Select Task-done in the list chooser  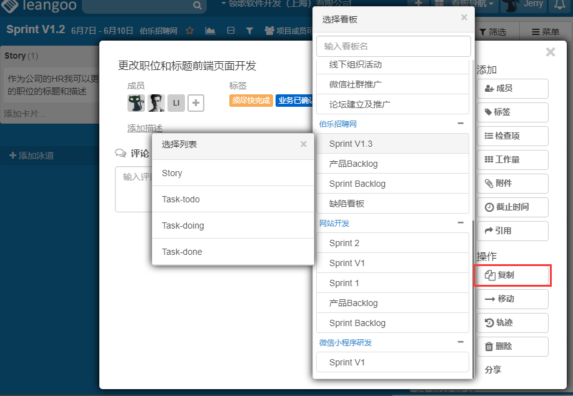tap(233, 252)
